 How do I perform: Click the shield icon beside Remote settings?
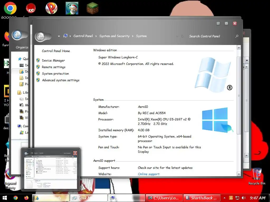click(38, 67)
